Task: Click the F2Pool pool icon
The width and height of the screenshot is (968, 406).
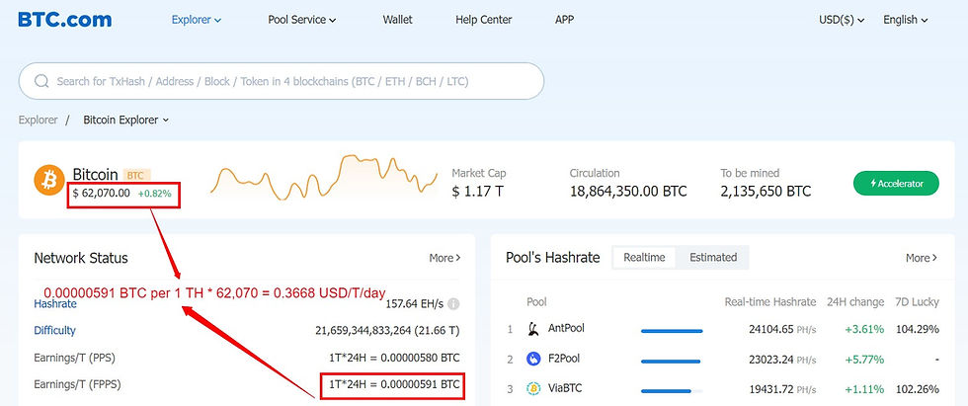Action: pos(533,359)
